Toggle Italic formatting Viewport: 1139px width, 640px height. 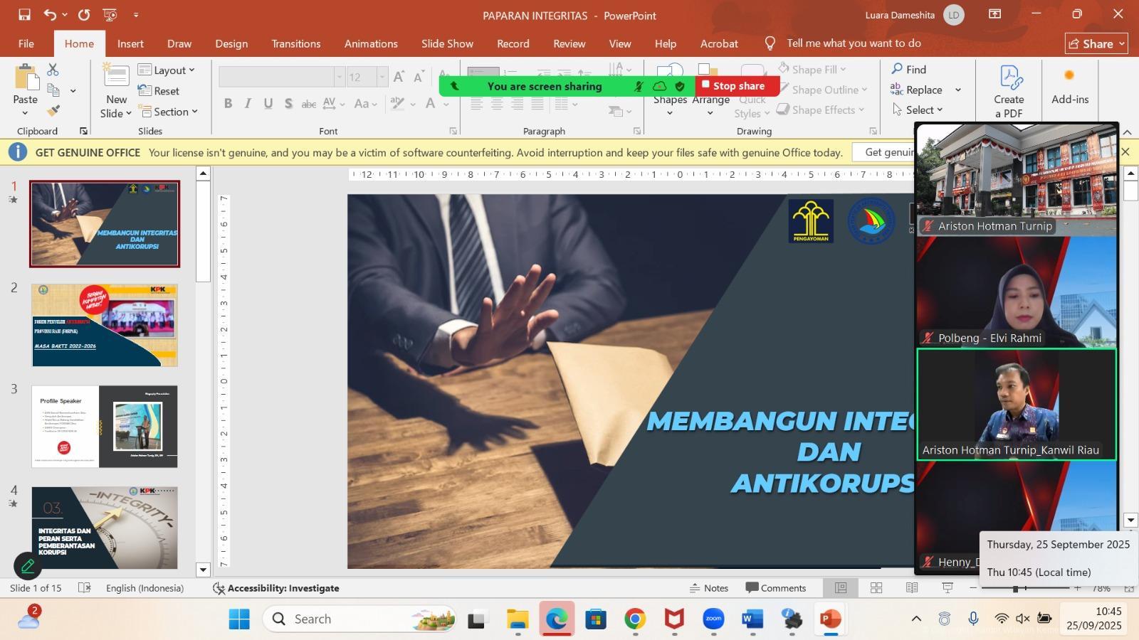[248, 104]
